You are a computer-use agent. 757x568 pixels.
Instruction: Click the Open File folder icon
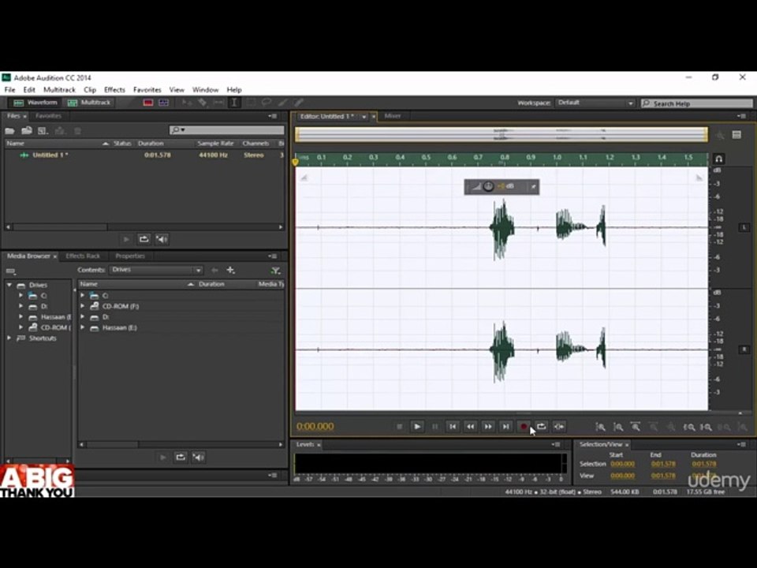pyautogui.click(x=9, y=130)
